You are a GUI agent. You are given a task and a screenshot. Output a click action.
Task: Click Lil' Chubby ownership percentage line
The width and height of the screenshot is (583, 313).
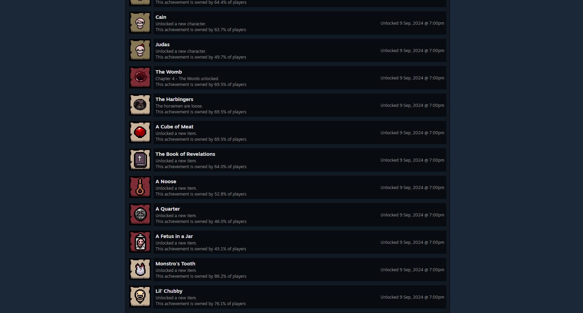coord(201,304)
